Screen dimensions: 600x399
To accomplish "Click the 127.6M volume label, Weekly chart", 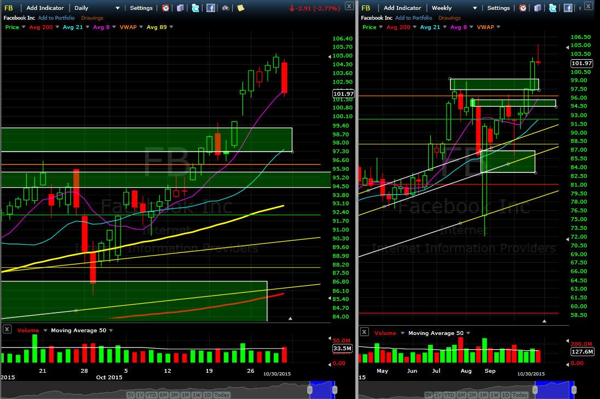I will tap(582, 351).
